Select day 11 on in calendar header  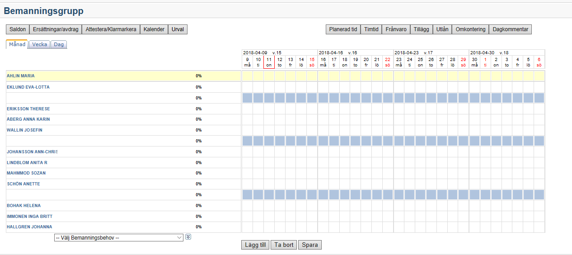269,62
